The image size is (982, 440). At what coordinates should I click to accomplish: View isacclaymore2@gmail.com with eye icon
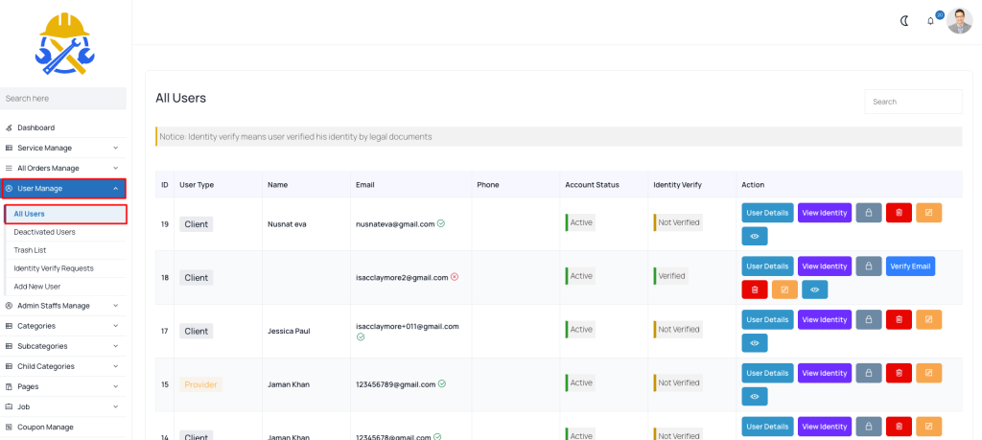815,289
